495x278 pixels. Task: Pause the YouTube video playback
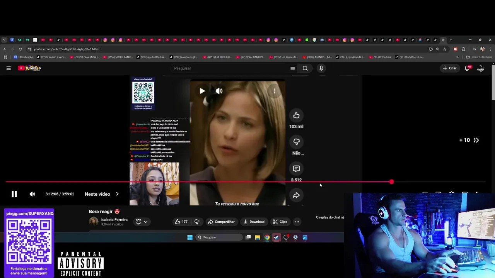pos(14,194)
